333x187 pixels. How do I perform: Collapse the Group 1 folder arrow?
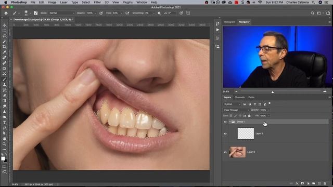(x=229, y=122)
